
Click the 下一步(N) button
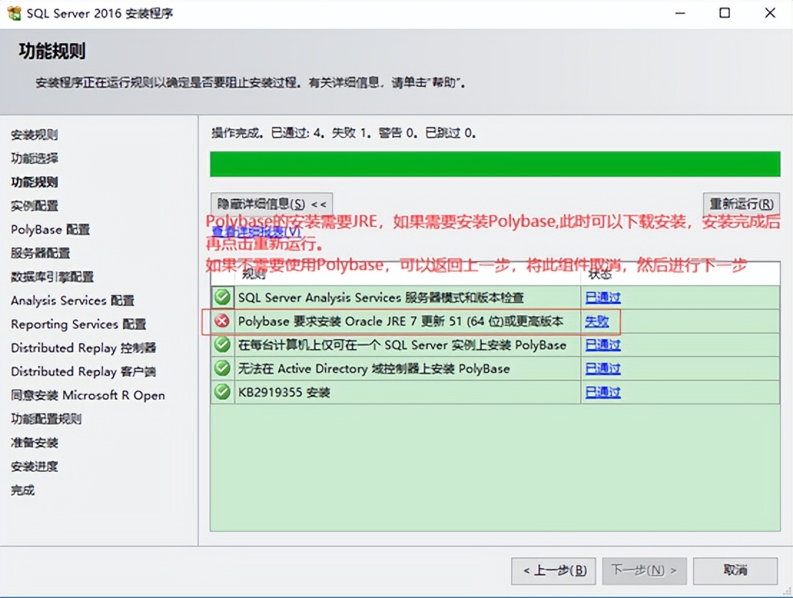pos(644,572)
